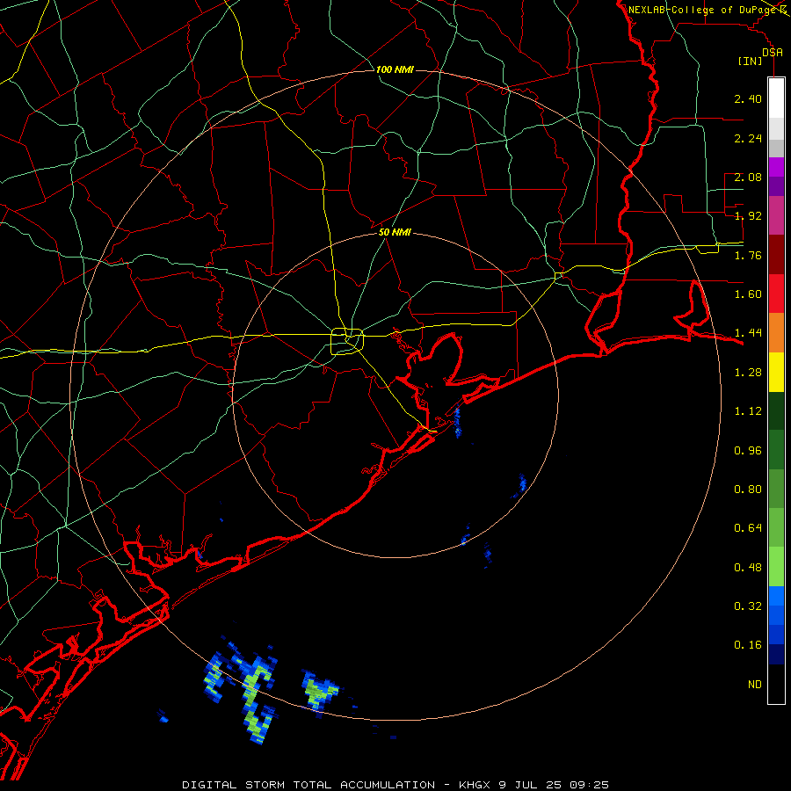Image resolution: width=791 pixels, height=791 pixels.
Task: Click the lightest green 0.48 legend swatch
Action: tap(776, 567)
